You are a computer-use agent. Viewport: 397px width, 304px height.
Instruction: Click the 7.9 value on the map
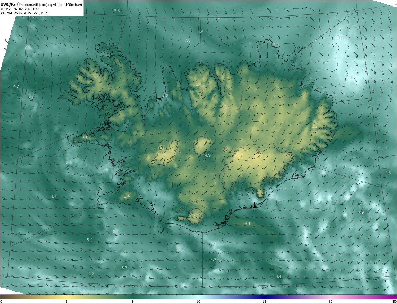point(105,170)
